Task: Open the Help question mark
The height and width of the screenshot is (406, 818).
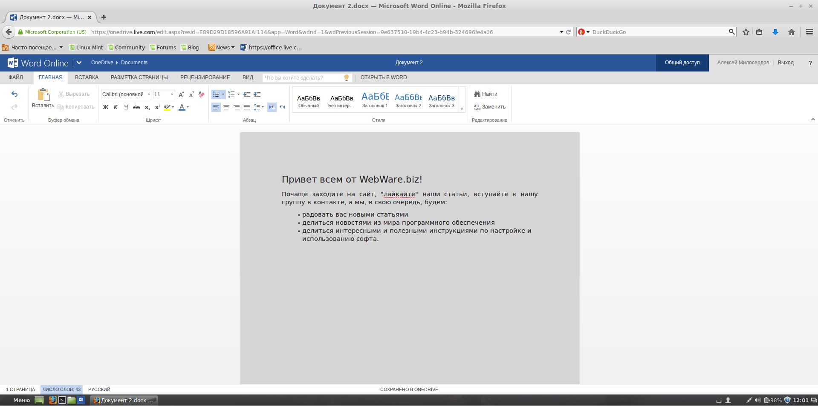Action: pyautogui.click(x=810, y=63)
